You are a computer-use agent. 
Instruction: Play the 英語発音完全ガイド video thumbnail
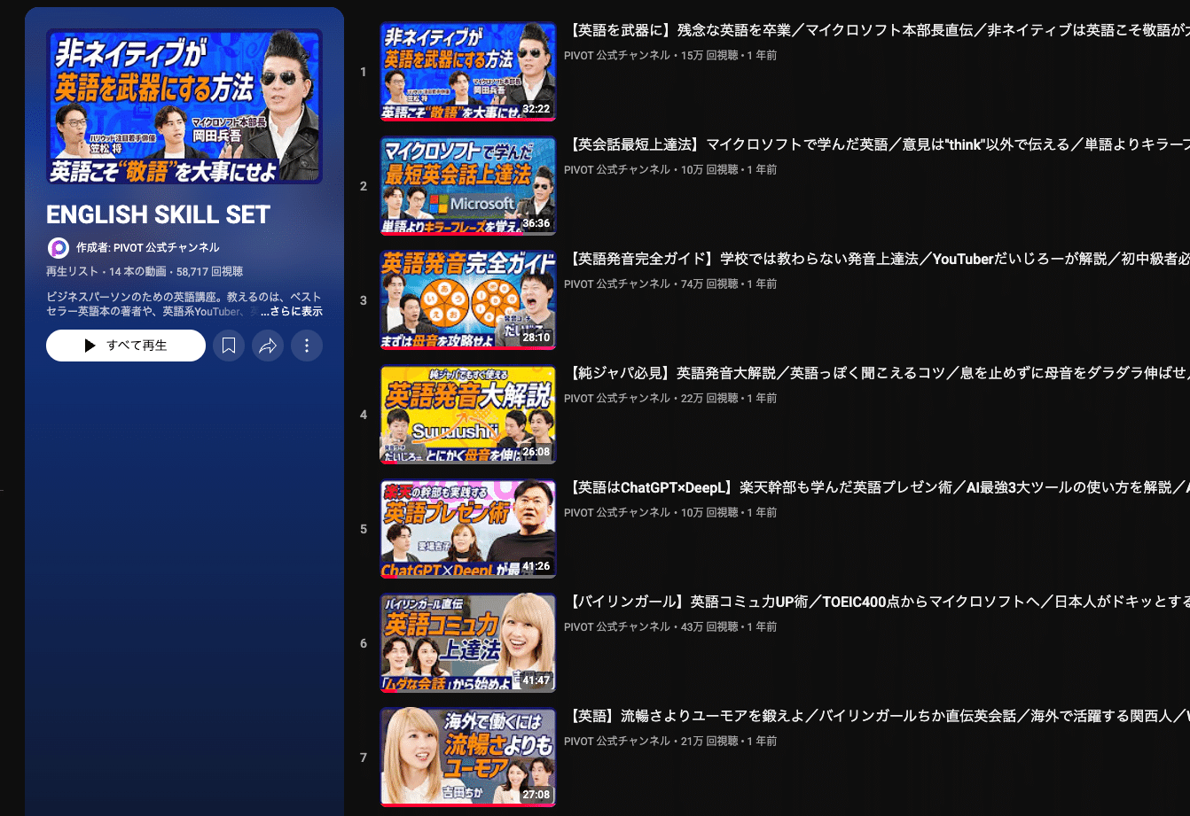467,300
